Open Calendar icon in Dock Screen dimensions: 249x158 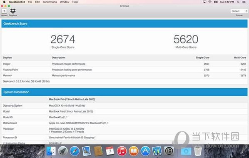coord(110,151)
